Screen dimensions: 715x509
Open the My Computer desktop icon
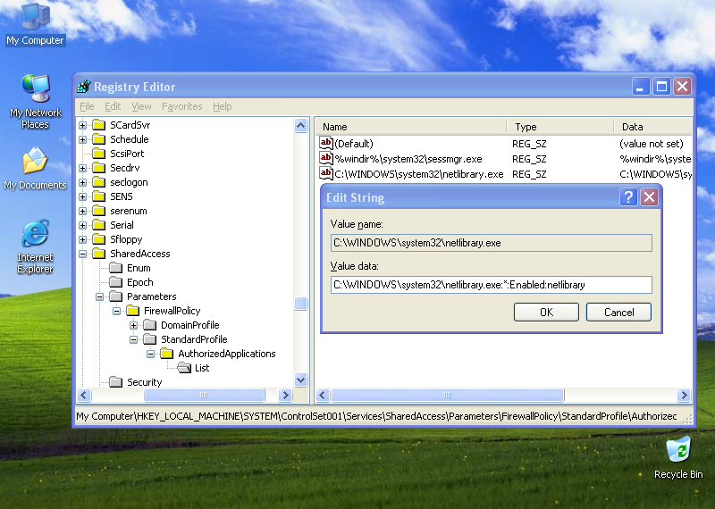pyautogui.click(x=35, y=24)
